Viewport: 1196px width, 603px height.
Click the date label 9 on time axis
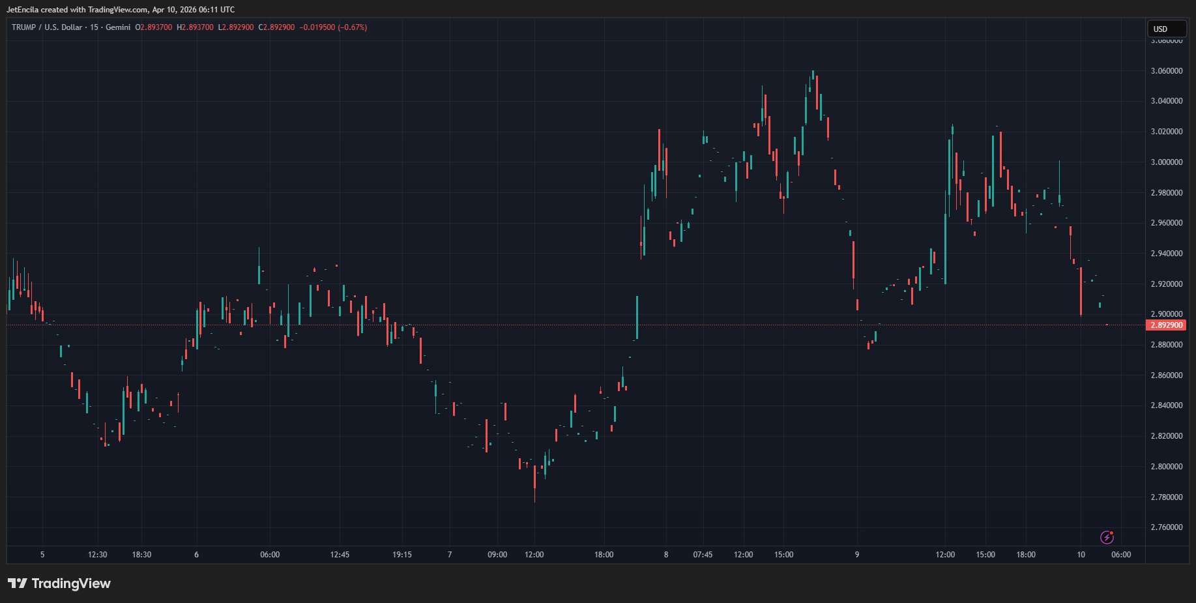pyautogui.click(x=857, y=555)
